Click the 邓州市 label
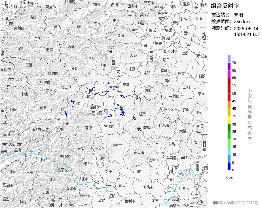Screen dimensions: 262x208 [x=99, y=82]
